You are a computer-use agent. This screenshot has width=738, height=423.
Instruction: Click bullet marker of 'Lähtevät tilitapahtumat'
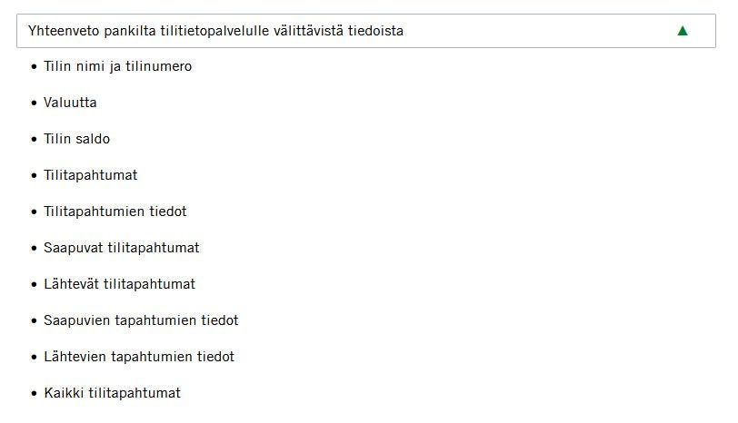point(35,285)
